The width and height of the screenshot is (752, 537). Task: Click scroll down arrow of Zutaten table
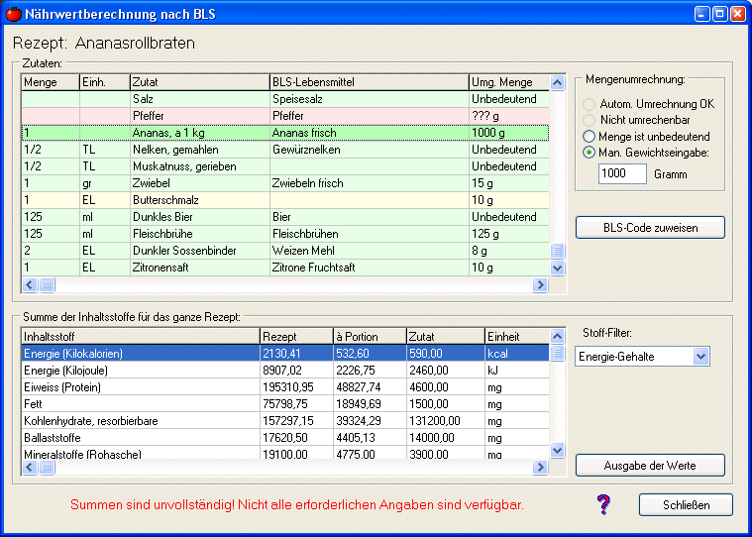point(557,268)
